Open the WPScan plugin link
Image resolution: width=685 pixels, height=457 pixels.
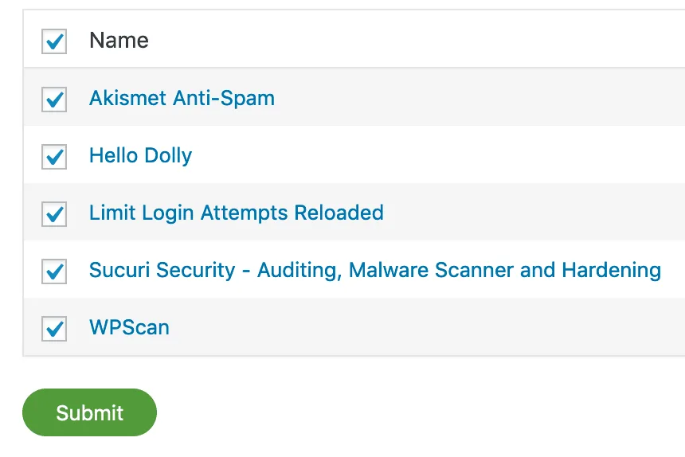tap(129, 327)
